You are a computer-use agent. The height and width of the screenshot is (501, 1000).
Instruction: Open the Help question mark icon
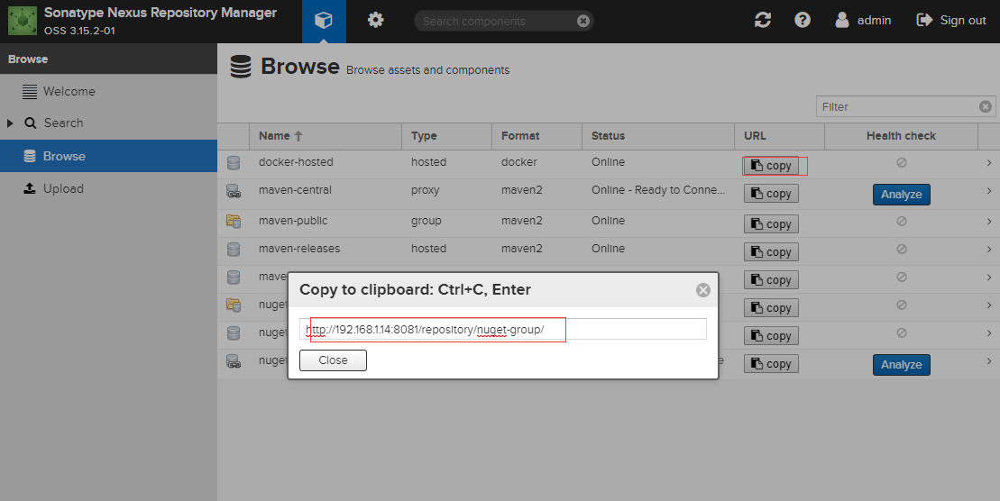tap(803, 21)
